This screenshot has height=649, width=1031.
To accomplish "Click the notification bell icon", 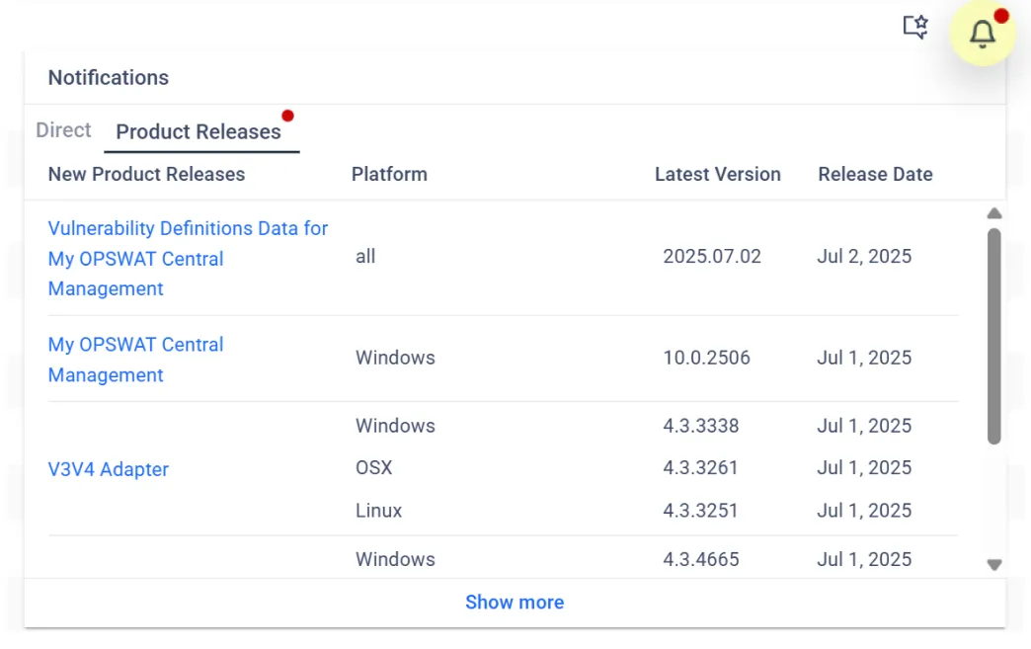I will [982, 35].
